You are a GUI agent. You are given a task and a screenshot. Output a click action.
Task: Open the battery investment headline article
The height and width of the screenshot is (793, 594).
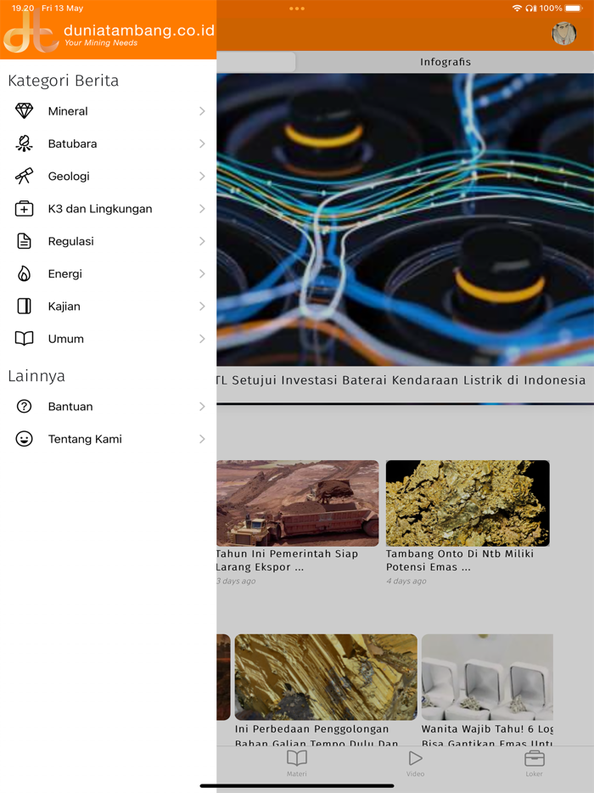pos(401,380)
